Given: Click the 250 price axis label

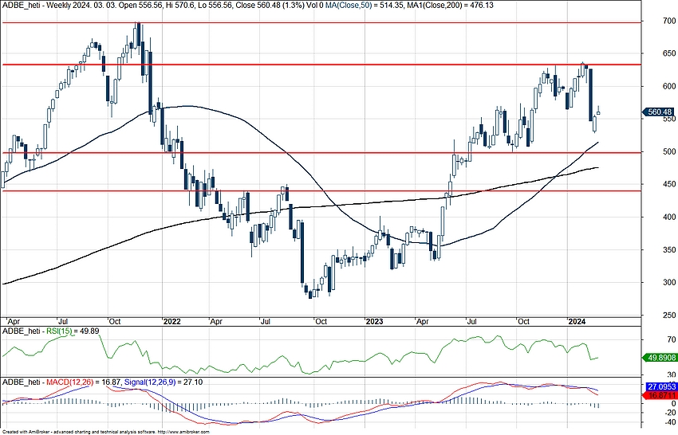Looking at the screenshot, I should (x=669, y=315).
